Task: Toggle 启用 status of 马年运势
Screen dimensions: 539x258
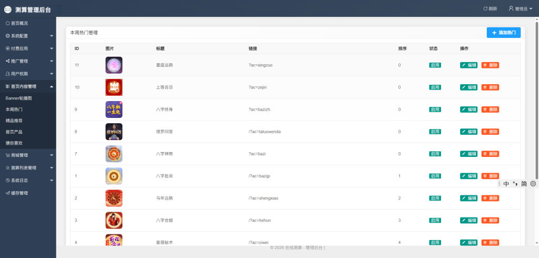Action: (x=435, y=198)
